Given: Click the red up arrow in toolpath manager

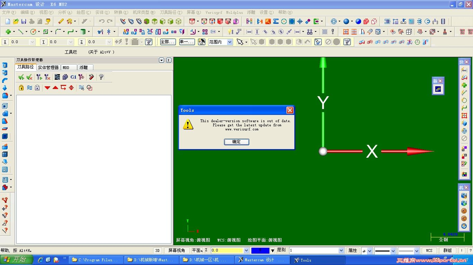Looking at the screenshot, I should [x=55, y=88].
